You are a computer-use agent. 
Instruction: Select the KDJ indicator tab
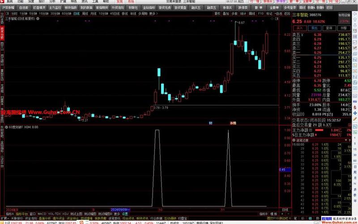coord(65,214)
